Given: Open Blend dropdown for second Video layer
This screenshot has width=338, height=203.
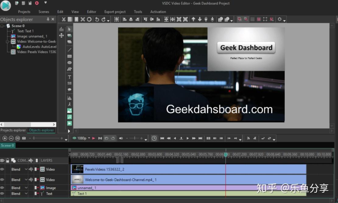Looking at the screenshot, I should tap(26, 180).
